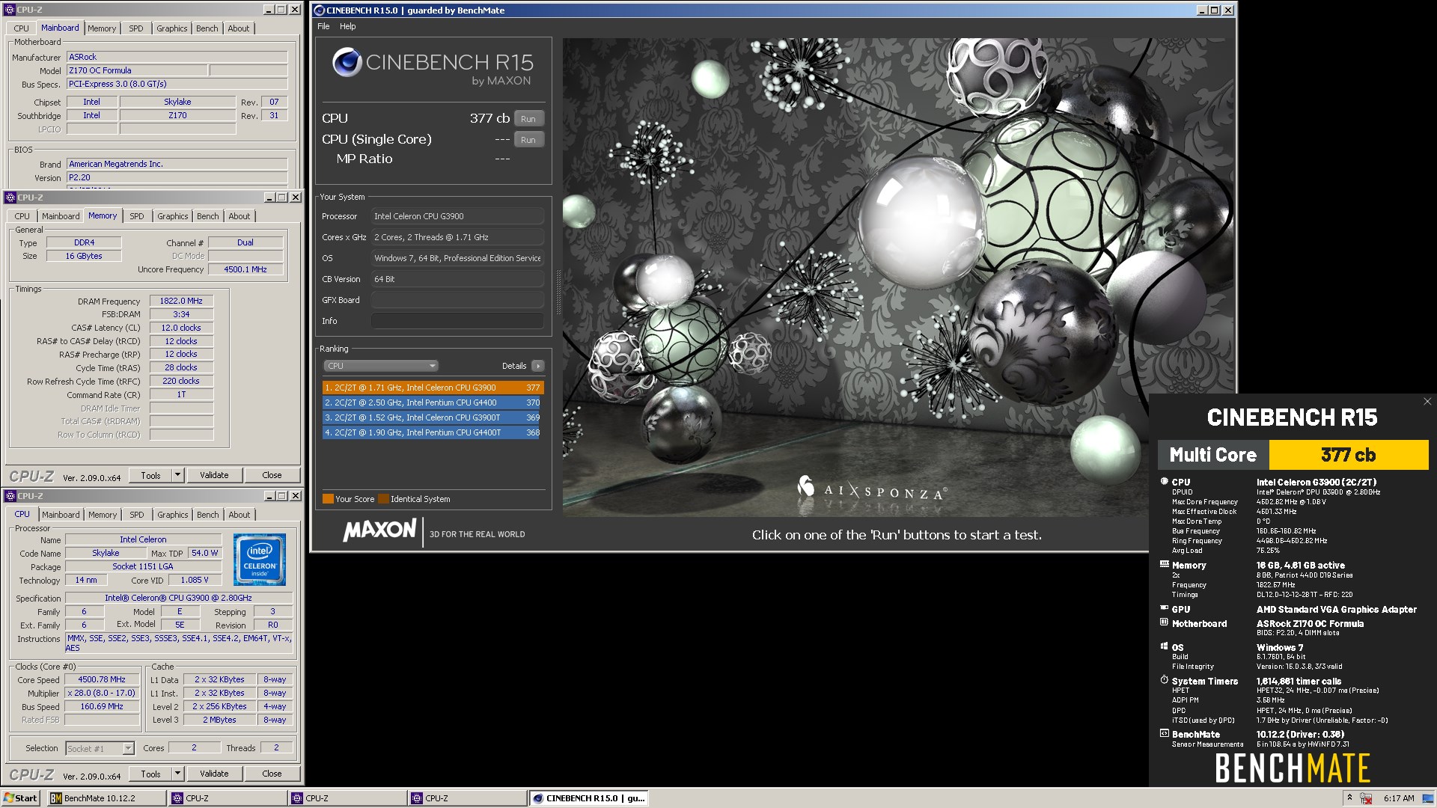
Task: Click the empty GFX Board field
Action: pos(457,300)
